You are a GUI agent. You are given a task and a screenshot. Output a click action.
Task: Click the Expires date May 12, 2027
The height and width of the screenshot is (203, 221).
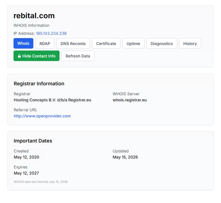point(26,173)
